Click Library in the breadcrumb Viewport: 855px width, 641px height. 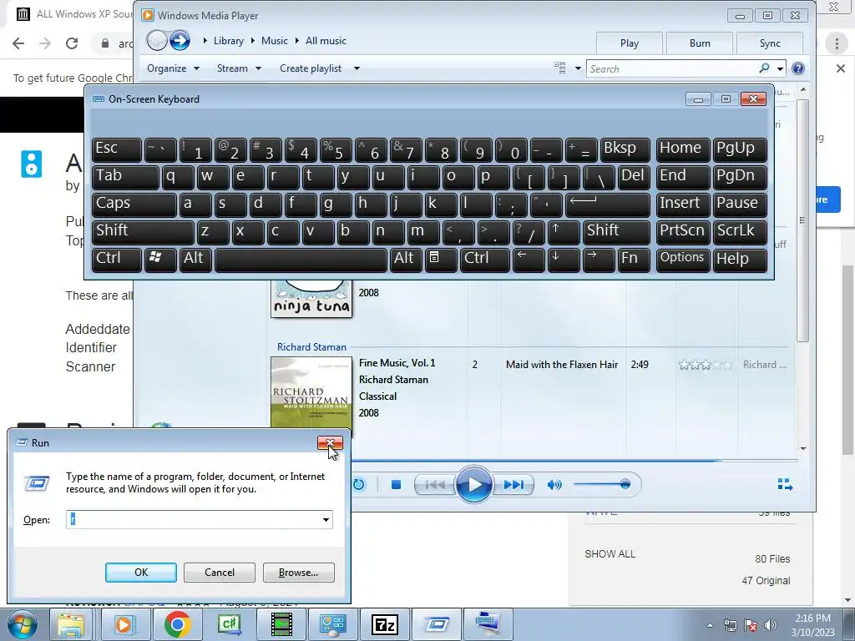(229, 41)
